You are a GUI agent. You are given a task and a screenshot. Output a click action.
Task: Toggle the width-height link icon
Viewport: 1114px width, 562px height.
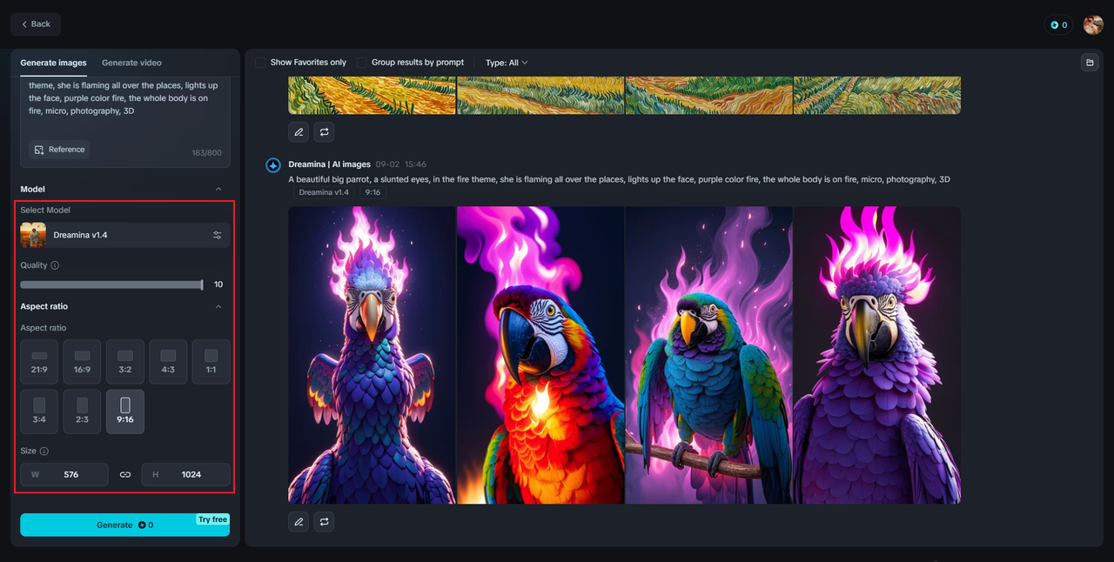click(125, 474)
